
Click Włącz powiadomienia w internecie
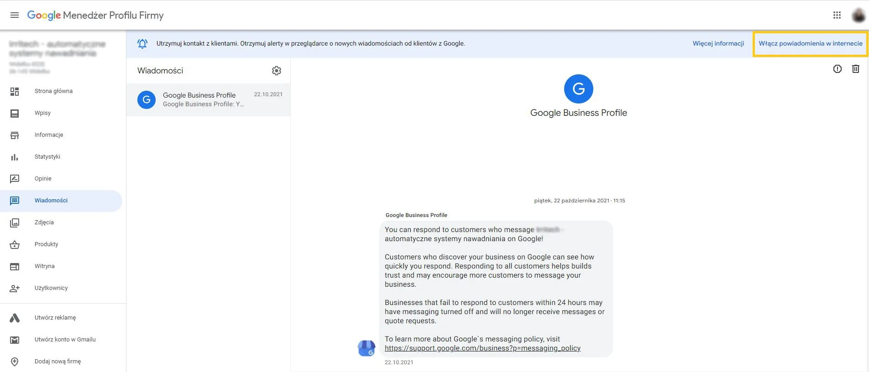tap(810, 44)
